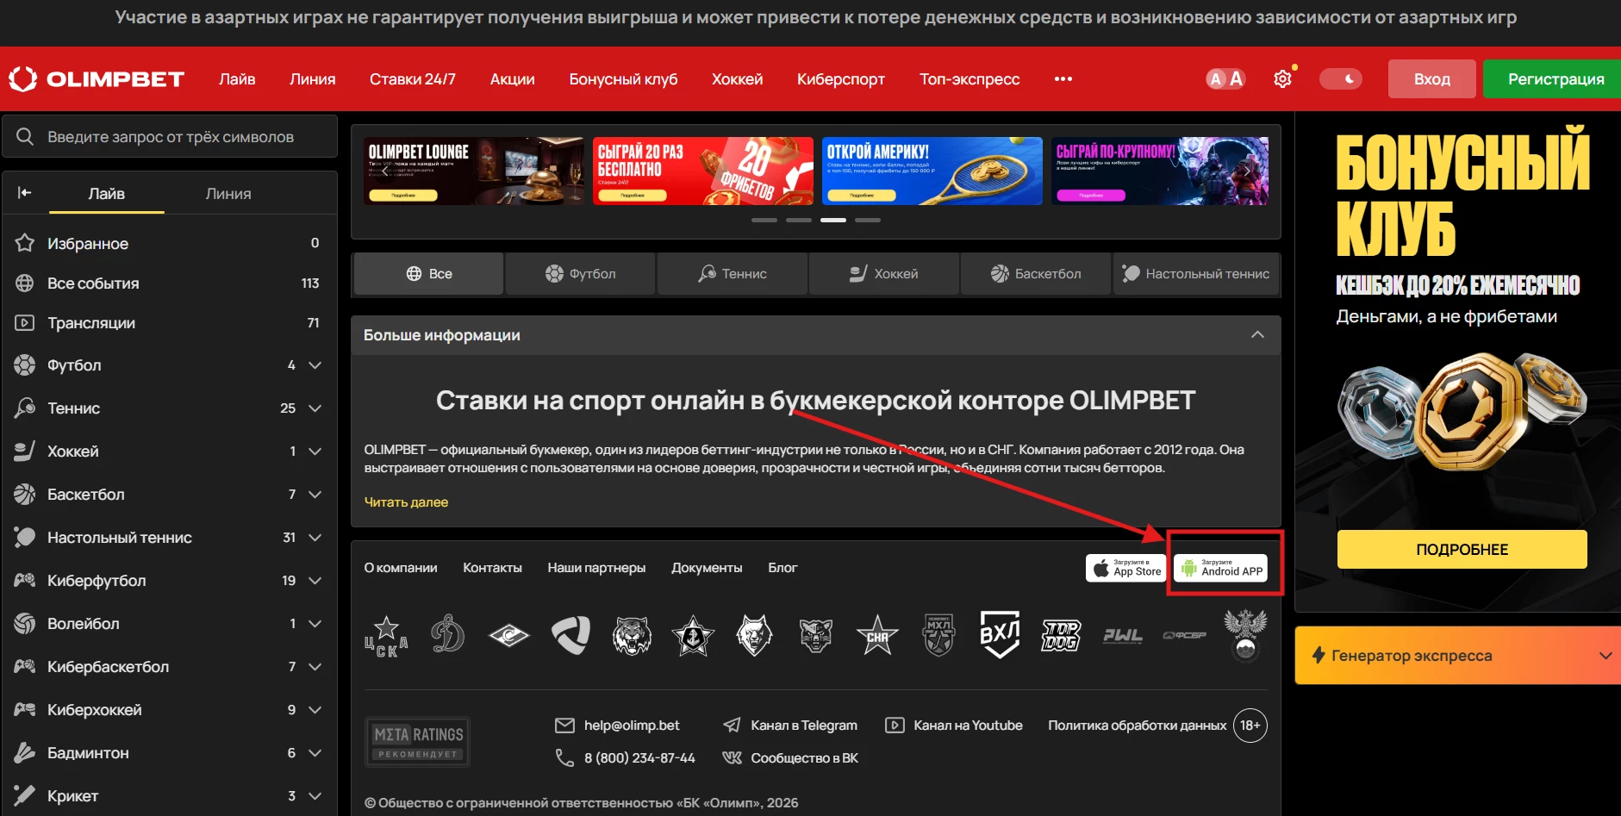The image size is (1621, 816).
Task: Expand the Настольный теннис sidebar section
Action: click(x=315, y=538)
